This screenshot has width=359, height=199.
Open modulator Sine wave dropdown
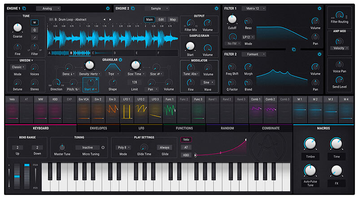(208, 82)
